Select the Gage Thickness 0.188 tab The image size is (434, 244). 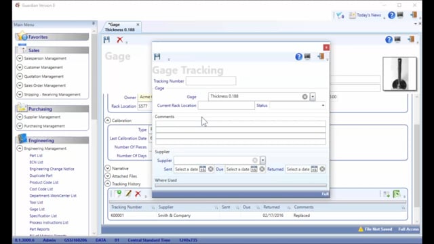pyautogui.click(x=120, y=27)
